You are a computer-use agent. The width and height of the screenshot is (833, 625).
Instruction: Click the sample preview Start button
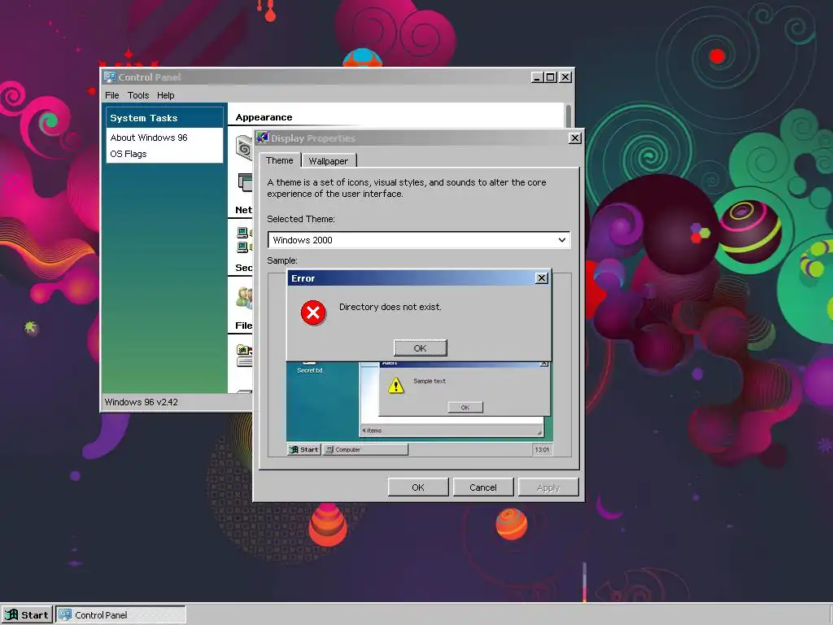click(x=304, y=449)
